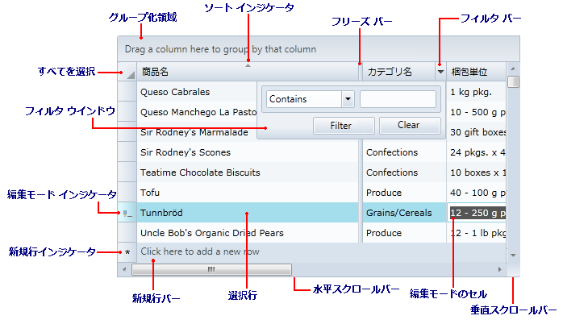Click the row header of Queso Cabrales
563x320 pixels.
pyautogui.click(x=127, y=92)
